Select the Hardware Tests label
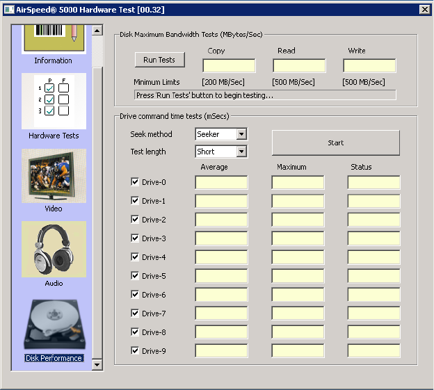 [x=54, y=136]
